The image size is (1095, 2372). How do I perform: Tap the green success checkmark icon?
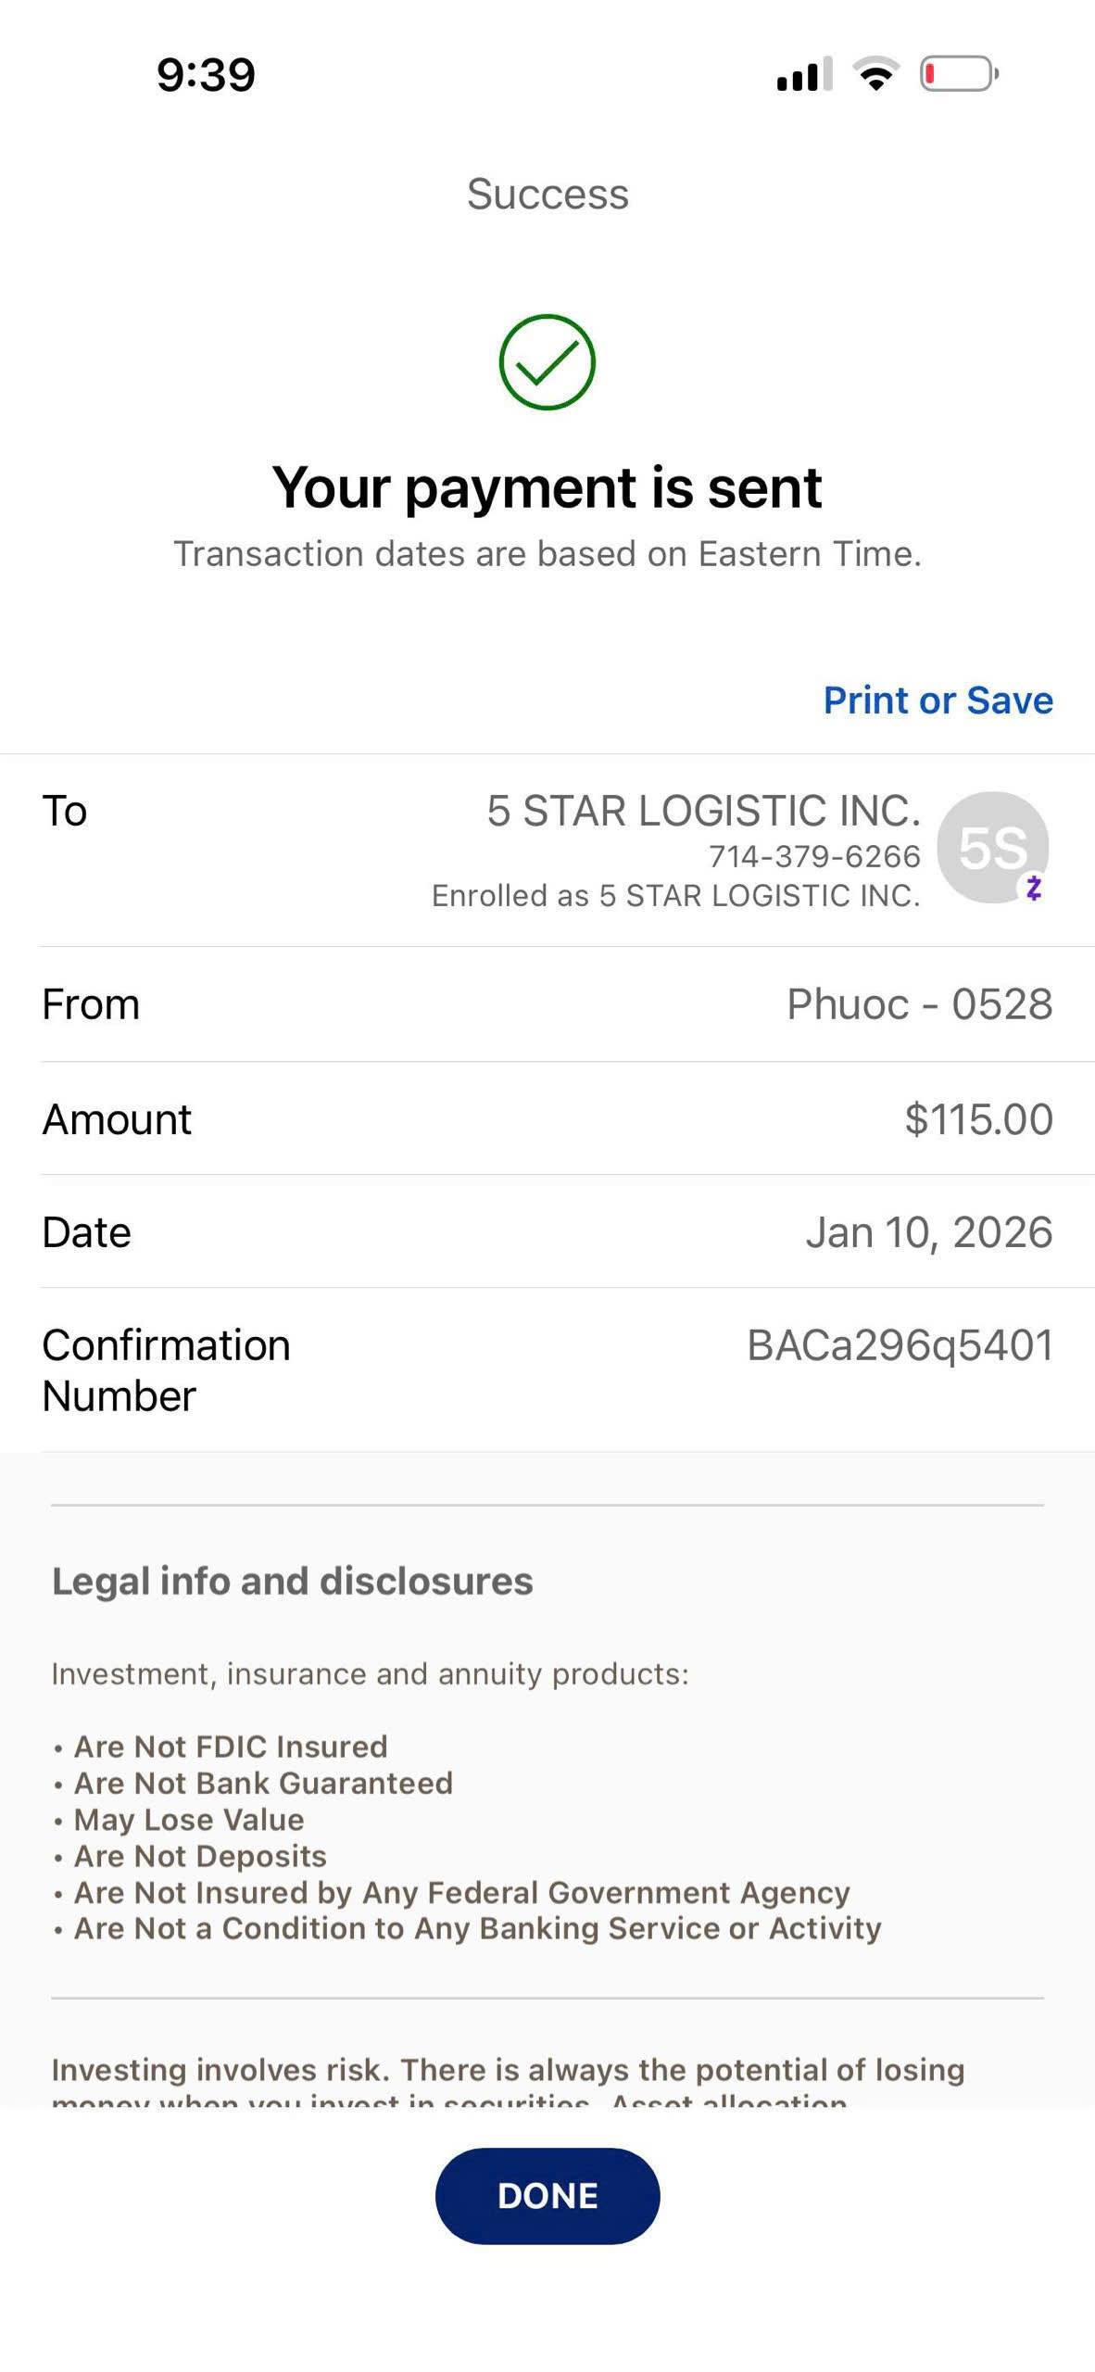[547, 362]
